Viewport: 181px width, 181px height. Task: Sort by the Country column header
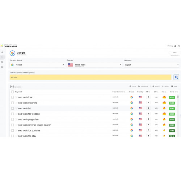click(x=140, y=92)
